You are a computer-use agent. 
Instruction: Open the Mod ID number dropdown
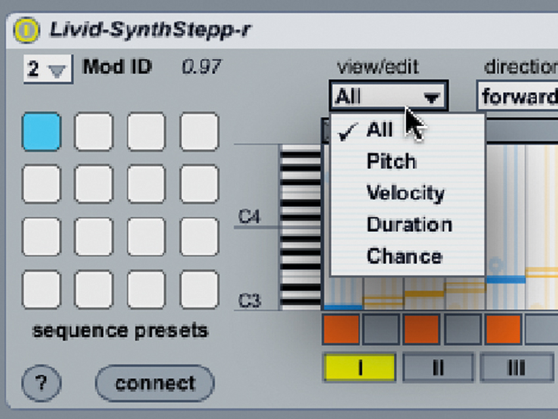tap(48, 69)
